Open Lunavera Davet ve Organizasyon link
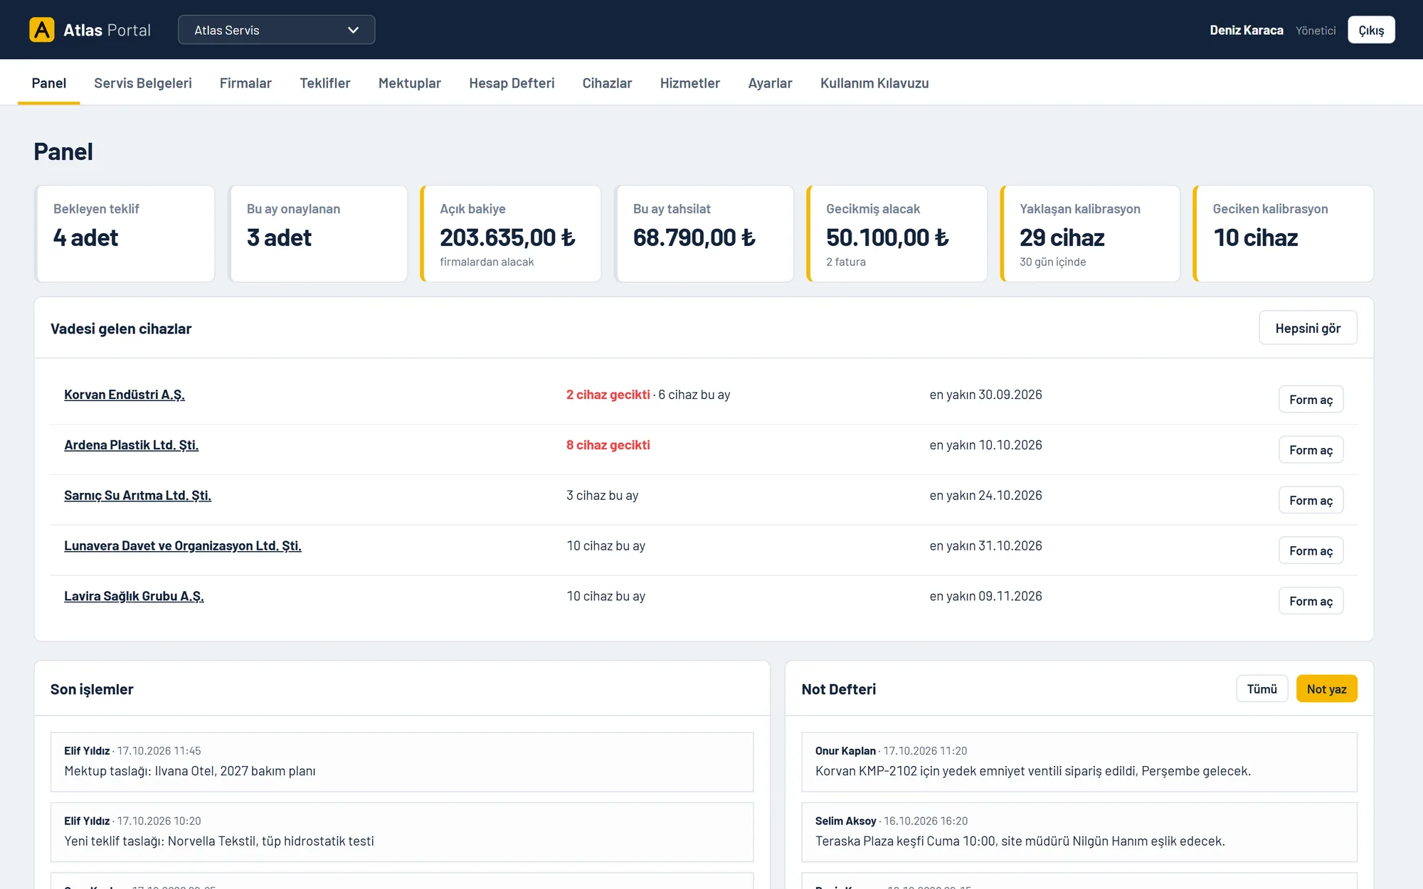Screen dimensions: 1423x889 pos(183,546)
